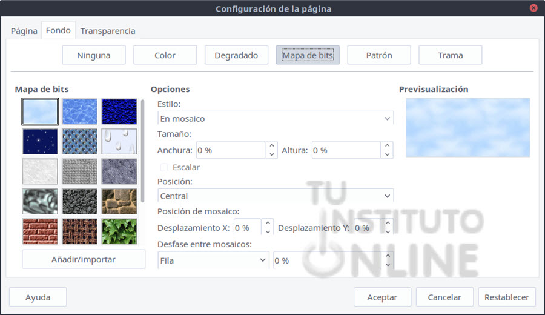Screen dimensions: 545x315
Task: Select the Trama background type
Action: pos(450,55)
